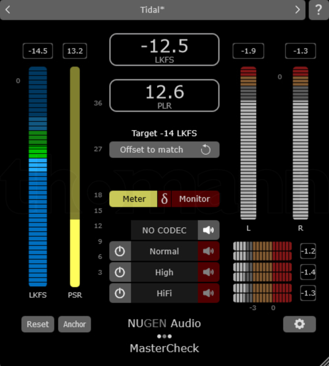Click the next preset right chevron
This screenshot has width=329, height=366.
[x=298, y=10]
